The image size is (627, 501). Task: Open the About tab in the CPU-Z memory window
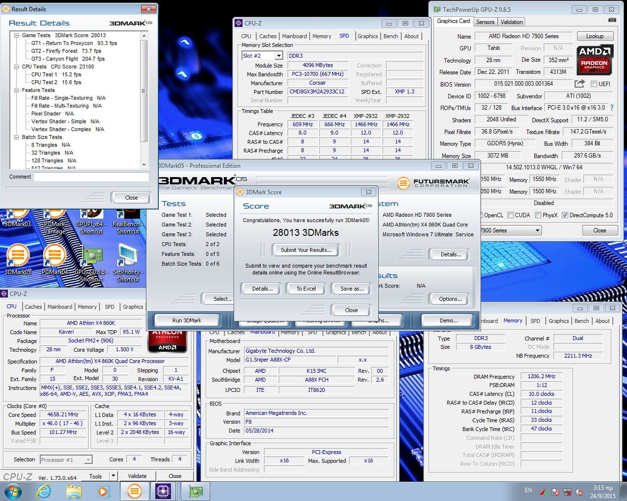(x=603, y=321)
